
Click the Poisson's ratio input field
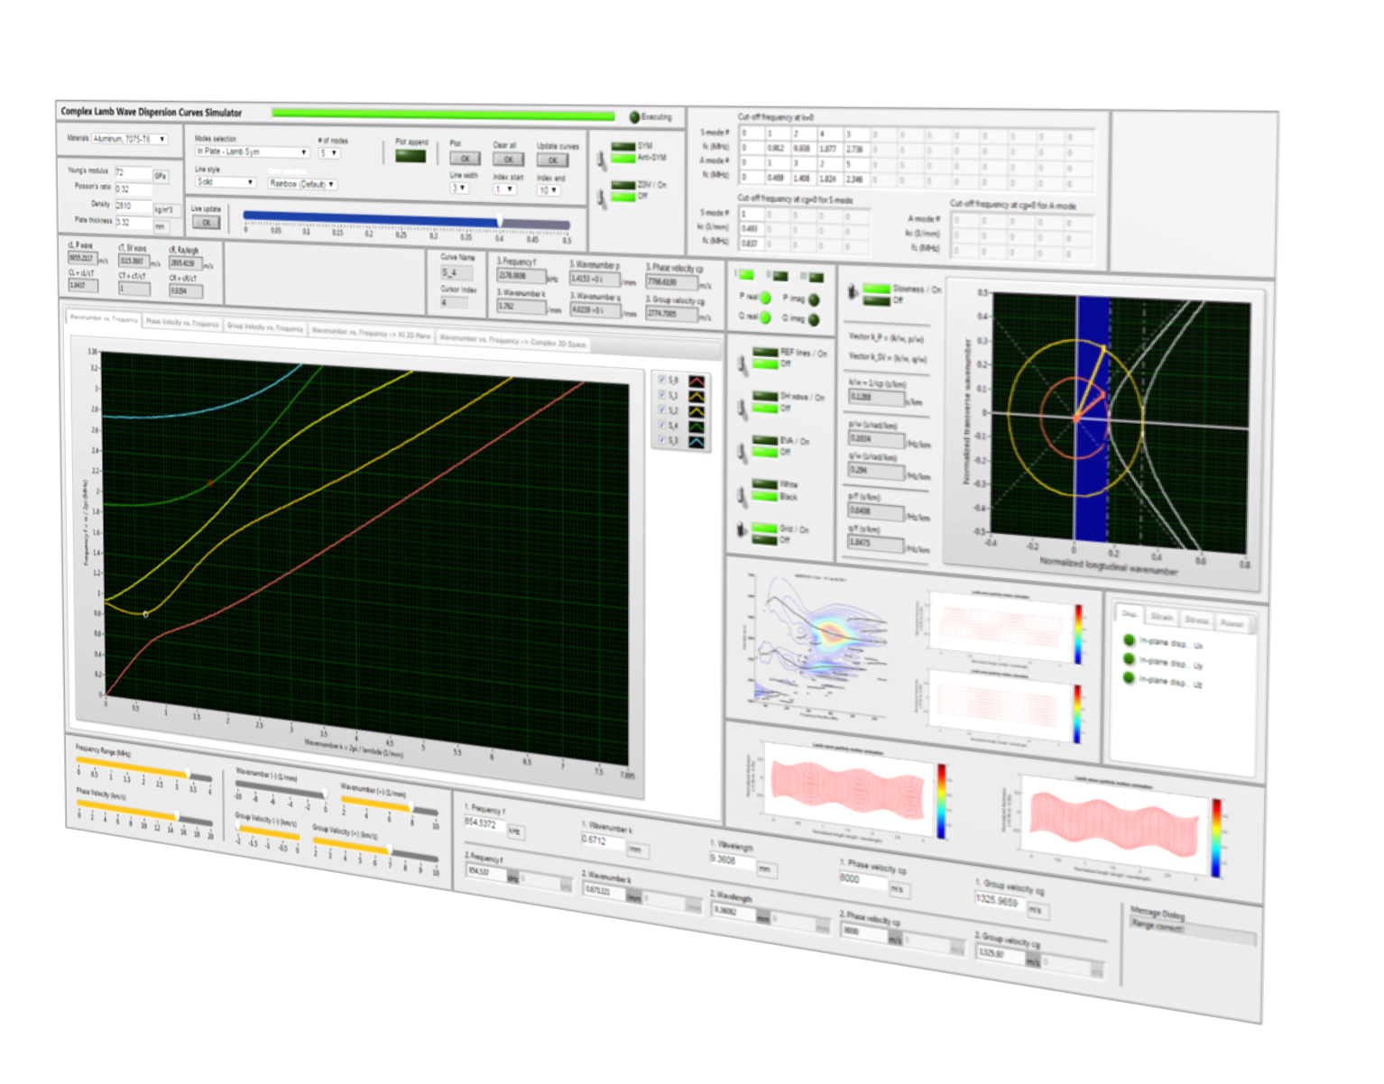click(x=133, y=189)
